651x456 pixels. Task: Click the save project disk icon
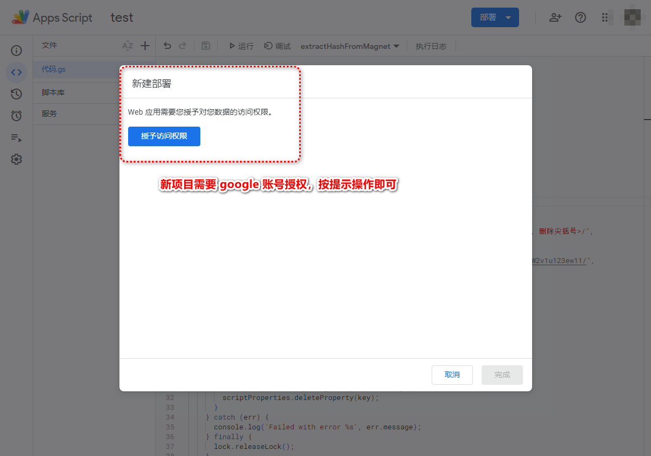point(206,46)
